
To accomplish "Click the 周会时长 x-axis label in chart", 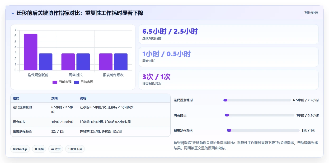I will click(x=76, y=75).
